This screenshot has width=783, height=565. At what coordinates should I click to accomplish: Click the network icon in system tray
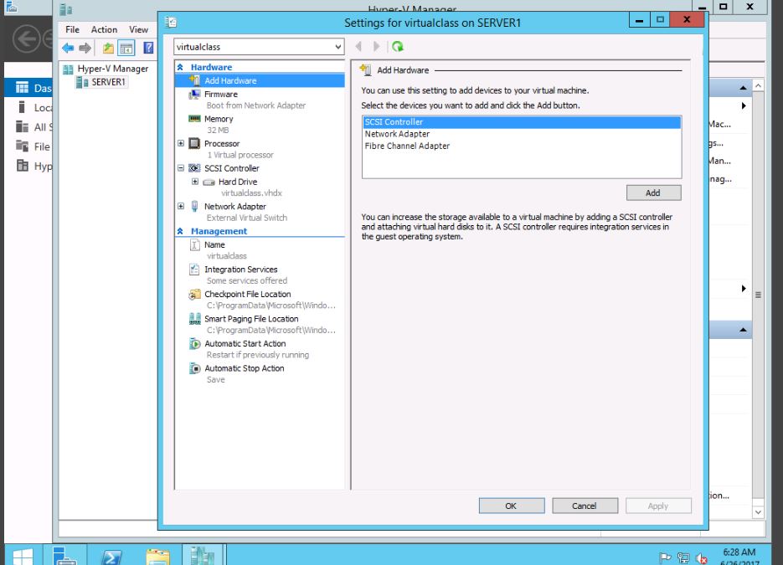(x=683, y=558)
